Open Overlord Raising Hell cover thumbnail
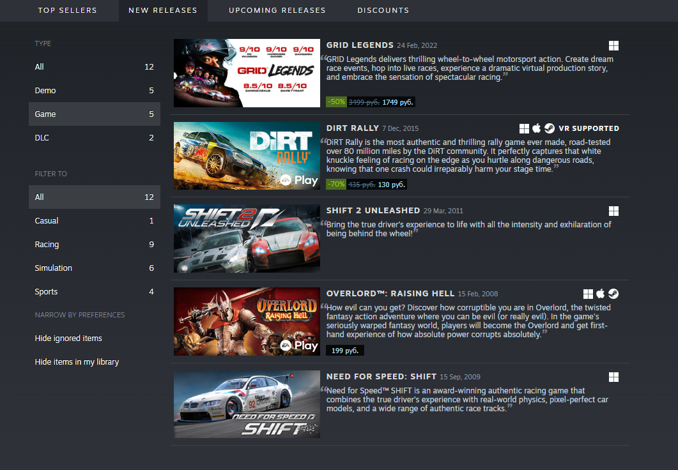The image size is (678, 470). pos(247,321)
